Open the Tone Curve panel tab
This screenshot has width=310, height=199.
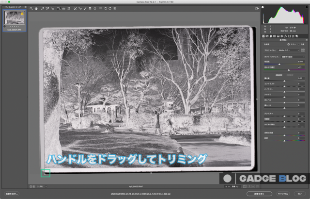click(x=267, y=36)
